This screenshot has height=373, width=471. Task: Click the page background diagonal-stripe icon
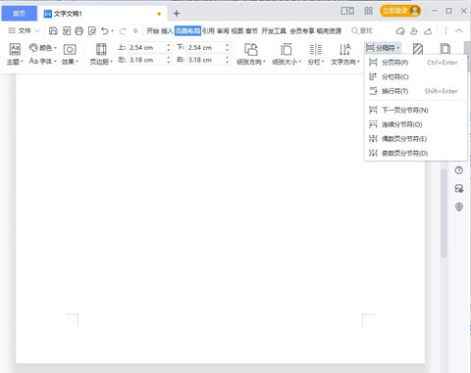pos(418,49)
